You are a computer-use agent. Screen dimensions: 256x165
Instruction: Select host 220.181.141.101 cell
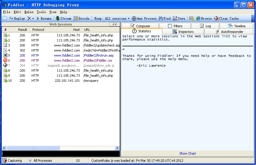coord(67,81)
